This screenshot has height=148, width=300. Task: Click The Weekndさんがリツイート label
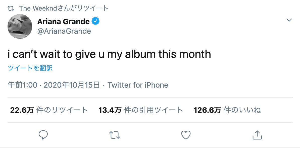click(x=64, y=8)
